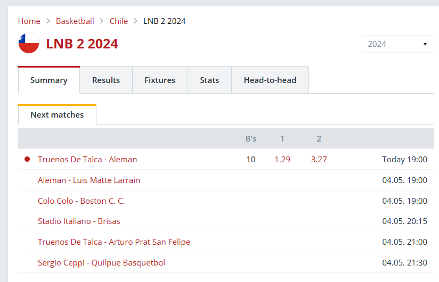Open Sergio Ceppi - Quilpue Basquetbol match

point(101,263)
